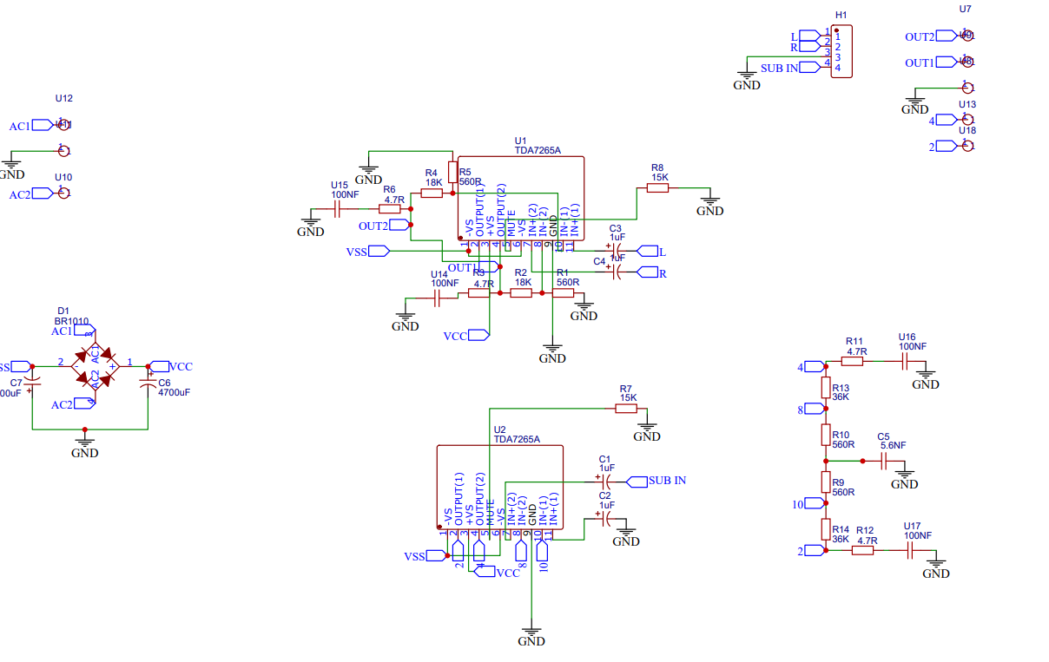Click the R8 15K resistor near U1
1049x662 pixels.
point(657,187)
